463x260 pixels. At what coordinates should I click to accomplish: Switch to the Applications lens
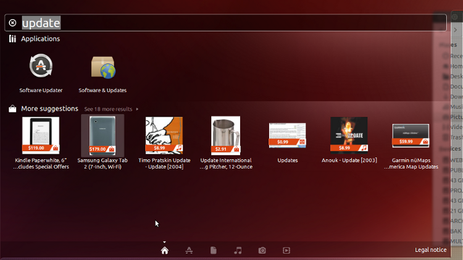click(189, 251)
